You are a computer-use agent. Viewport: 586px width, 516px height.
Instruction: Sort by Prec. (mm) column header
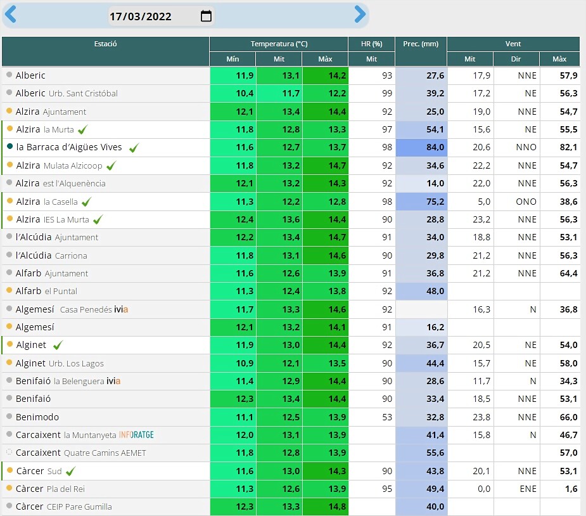421,51
